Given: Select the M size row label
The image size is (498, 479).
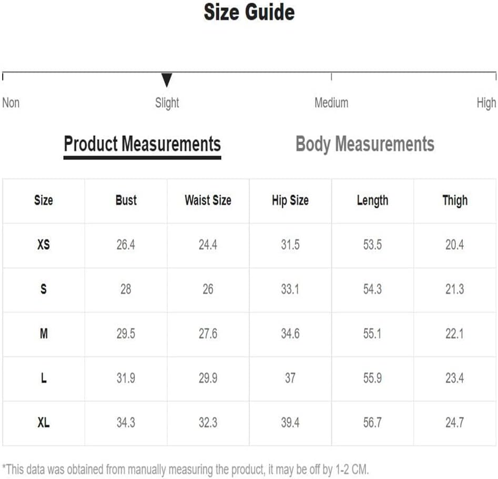Looking at the screenshot, I should coord(44,333).
